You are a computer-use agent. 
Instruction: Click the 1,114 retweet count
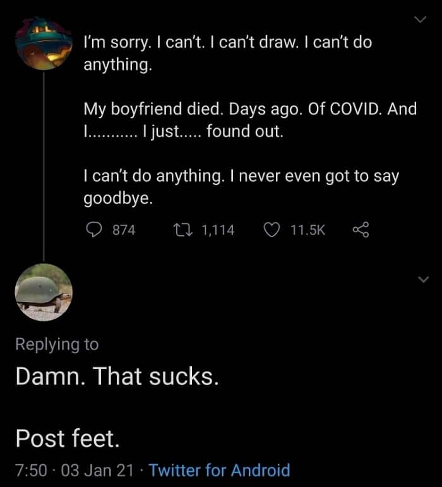coord(218,230)
